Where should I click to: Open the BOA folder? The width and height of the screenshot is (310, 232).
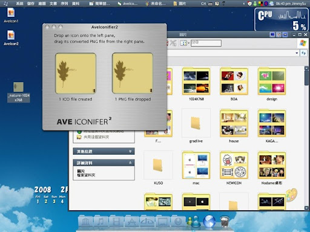point(234,84)
